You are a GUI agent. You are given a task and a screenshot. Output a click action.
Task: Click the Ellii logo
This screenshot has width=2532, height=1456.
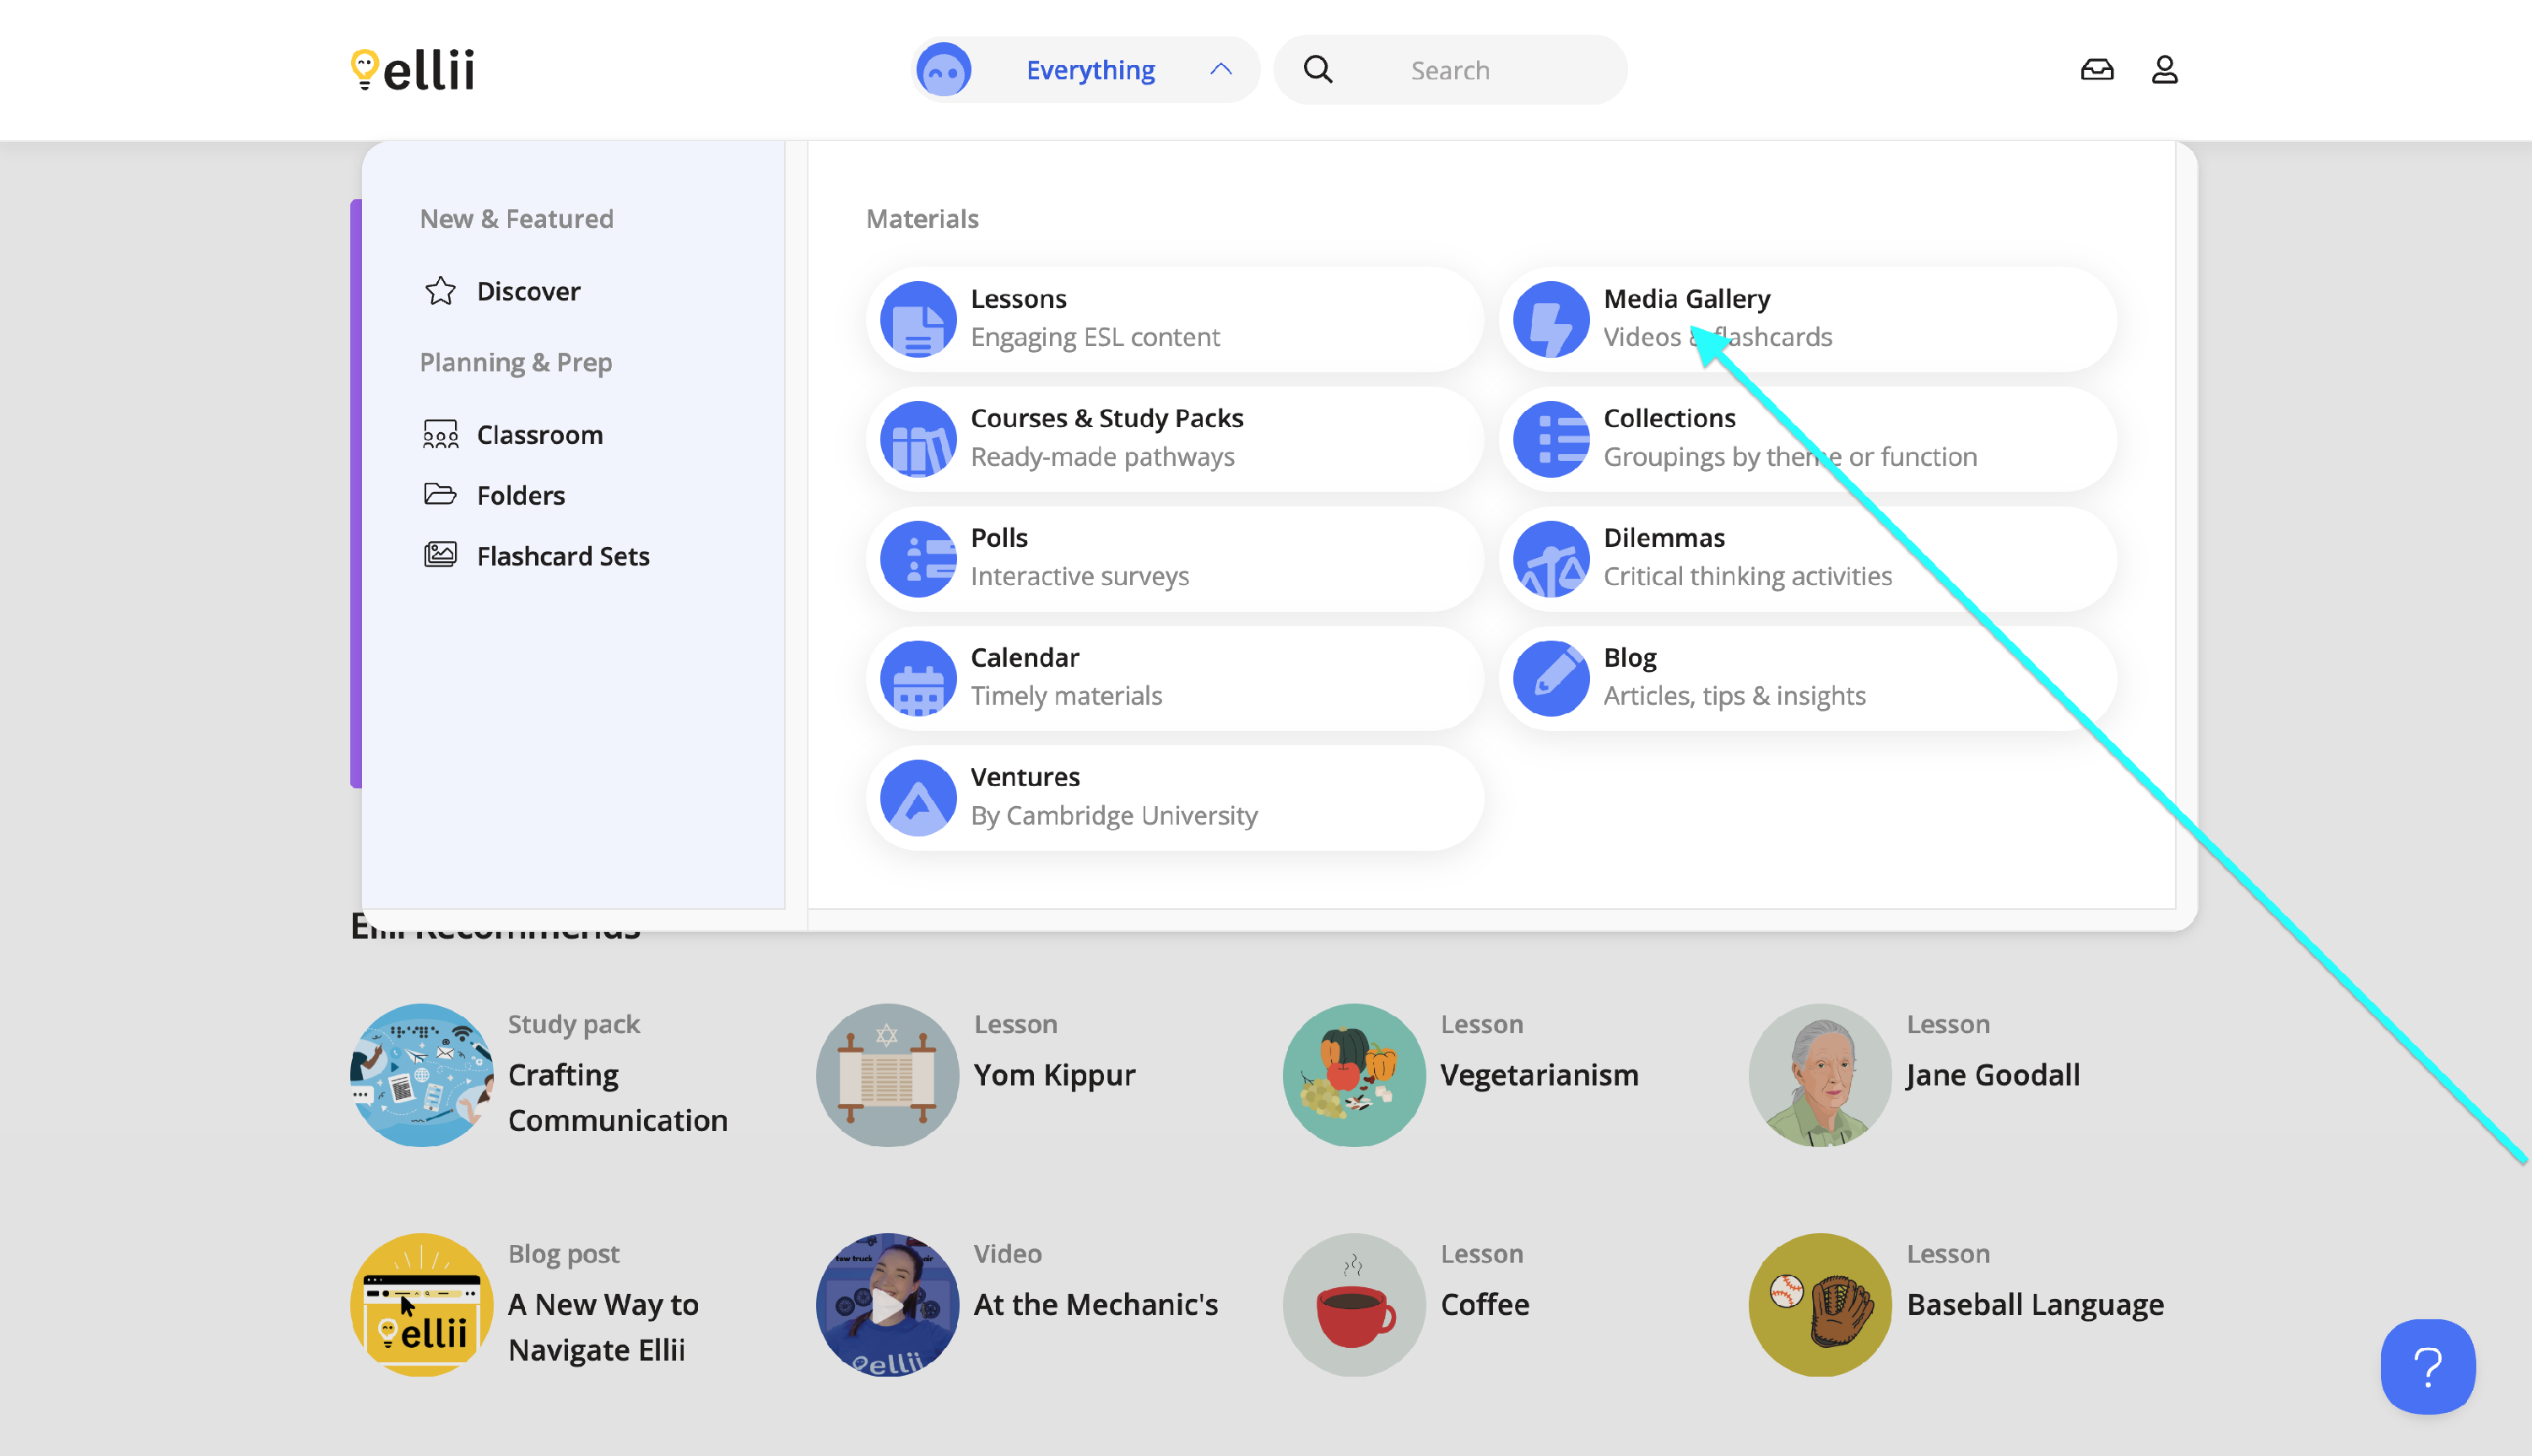(413, 70)
